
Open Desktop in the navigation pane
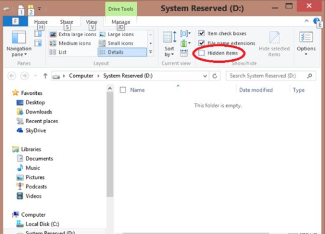(x=31, y=102)
